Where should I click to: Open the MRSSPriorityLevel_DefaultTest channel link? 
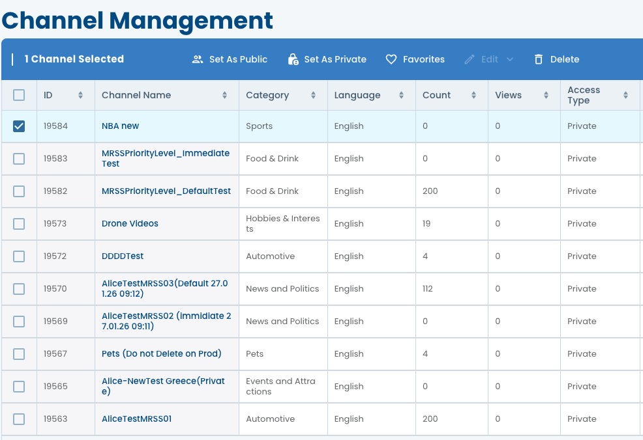tap(166, 191)
